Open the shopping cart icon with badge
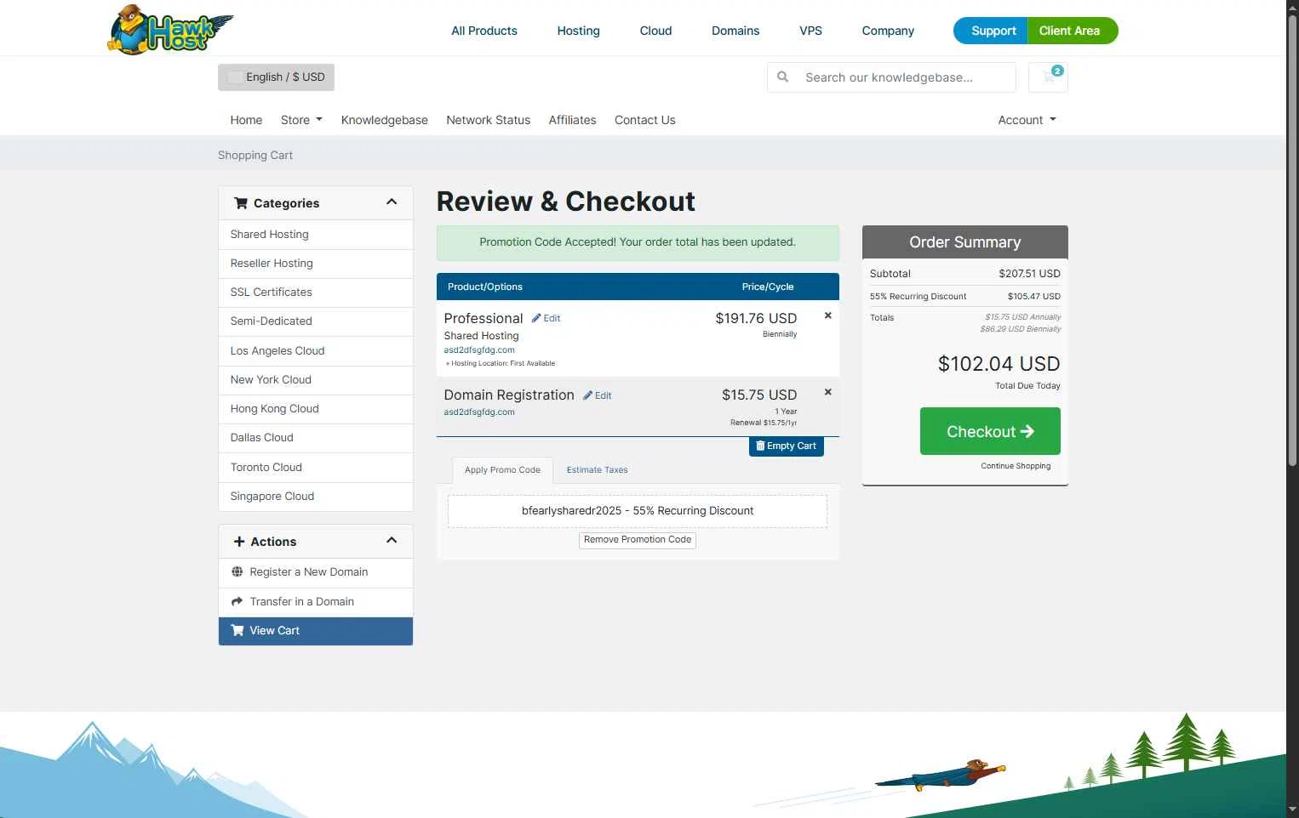Screen dimensions: 1299x818 click(1048, 77)
